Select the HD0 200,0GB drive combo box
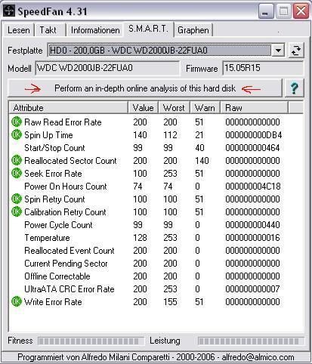312x364 pixels. (166, 51)
